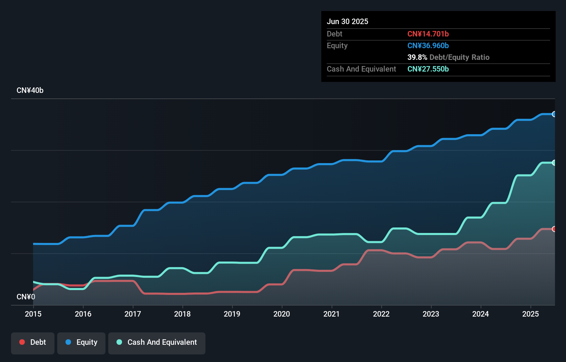Click the CN¥14.701b debt value in the tooltip
This screenshot has height=362, width=566.
pos(428,34)
